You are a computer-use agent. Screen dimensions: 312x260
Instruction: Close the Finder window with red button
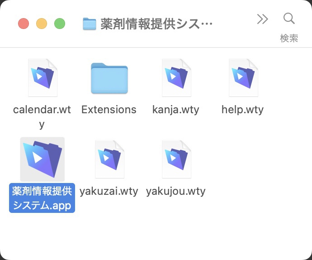[x=24, y=24]
